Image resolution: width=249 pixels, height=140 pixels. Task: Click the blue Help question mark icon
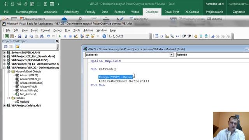[x=104, y=36]
